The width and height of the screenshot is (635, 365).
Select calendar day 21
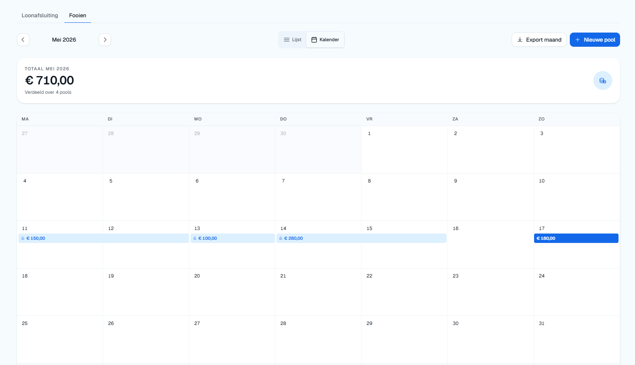(x=318, y=292)
